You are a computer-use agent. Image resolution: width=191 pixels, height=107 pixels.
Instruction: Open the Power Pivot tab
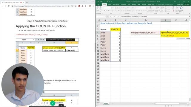click(x=151, y=4)
